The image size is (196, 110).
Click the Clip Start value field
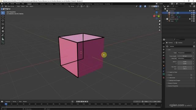[x=185, y=67]
